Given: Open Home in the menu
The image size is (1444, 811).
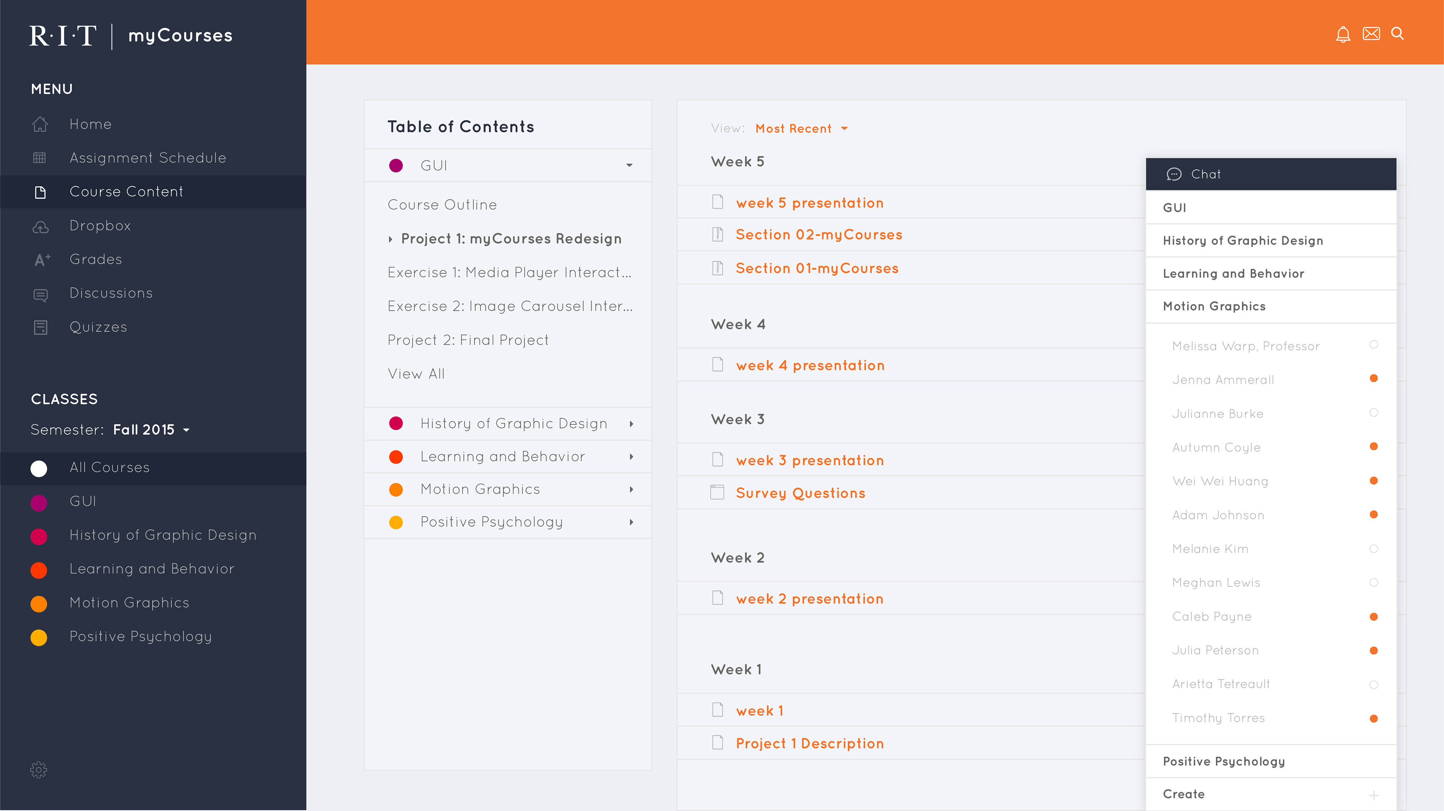Looking at the screenshot, I should click(90, 124).
